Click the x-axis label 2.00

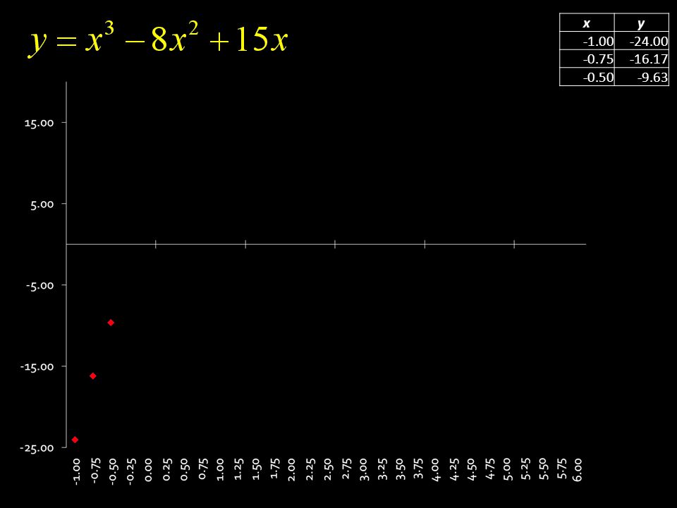point(291,470)
